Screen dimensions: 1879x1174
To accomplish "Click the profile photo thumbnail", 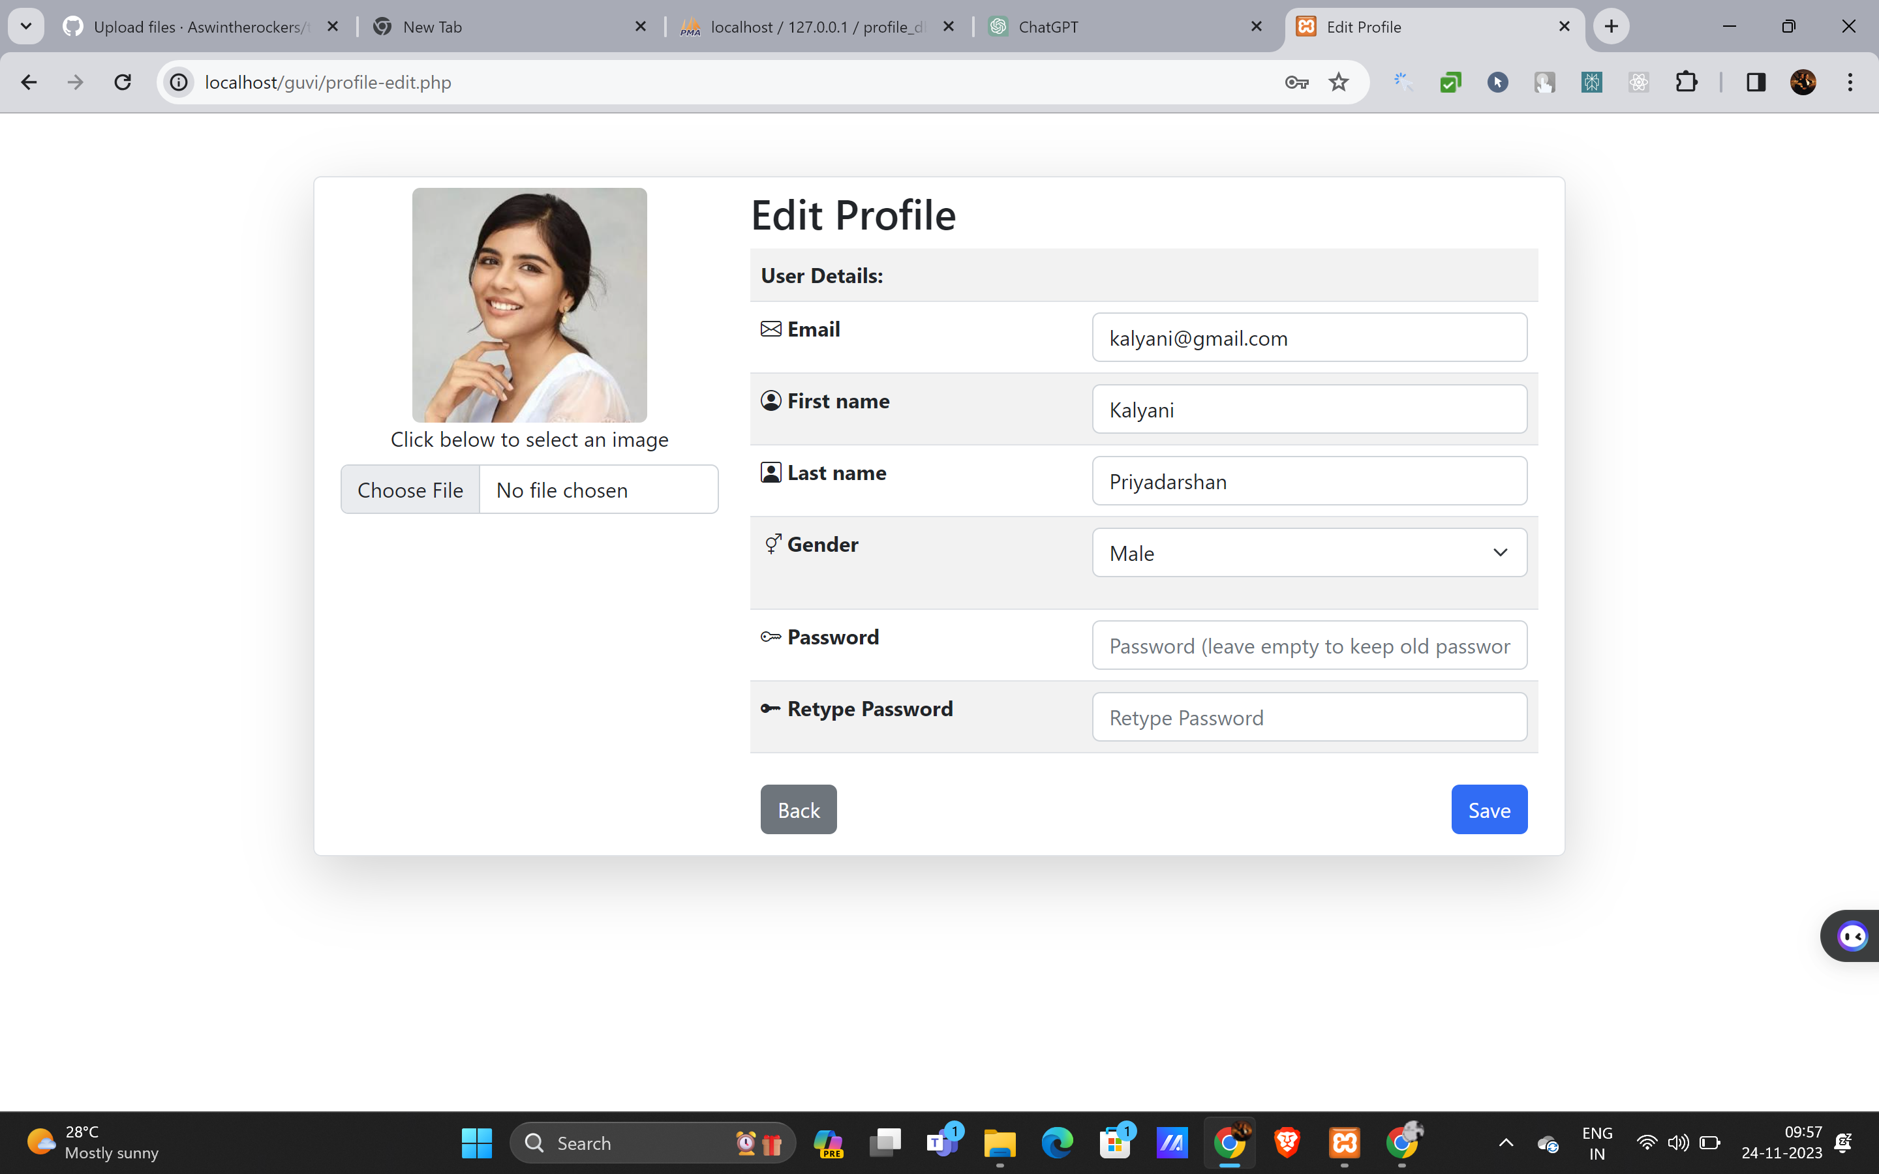I will (530, 305).
